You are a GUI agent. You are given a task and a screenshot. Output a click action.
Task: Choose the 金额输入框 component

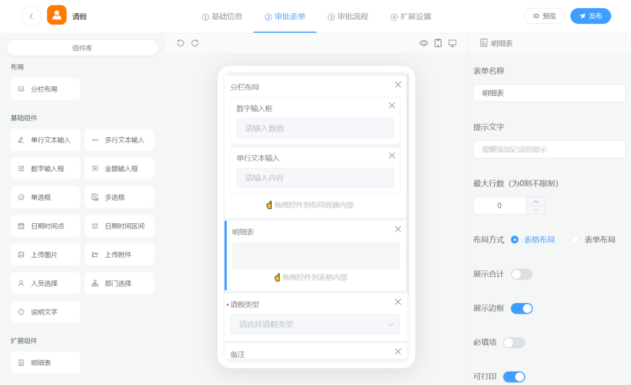pyautogui.click(x=119, y=169)
